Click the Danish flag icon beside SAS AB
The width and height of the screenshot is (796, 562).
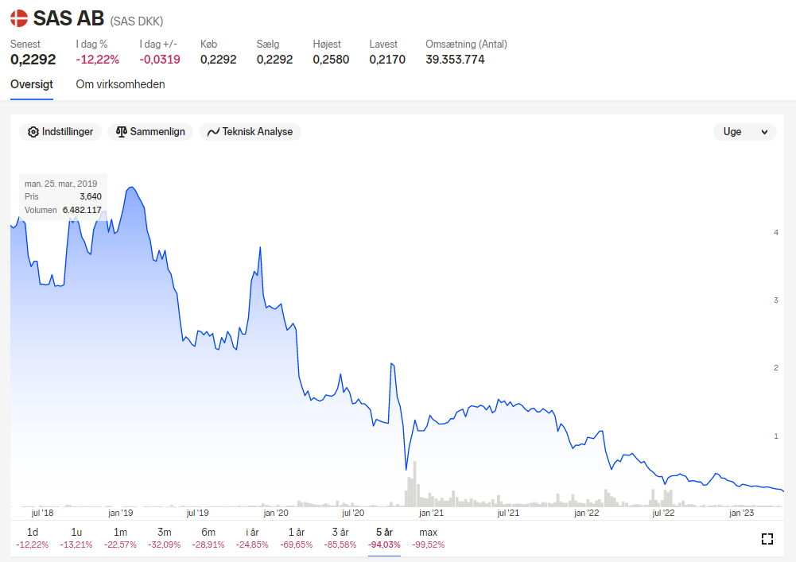pos(19,18)
